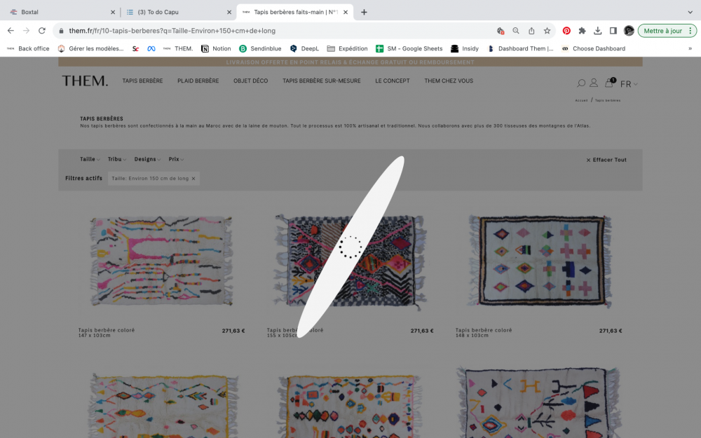Click the zoom magnifier icon in address bar
Screen dimensions: 701x438
pos(516,30)
